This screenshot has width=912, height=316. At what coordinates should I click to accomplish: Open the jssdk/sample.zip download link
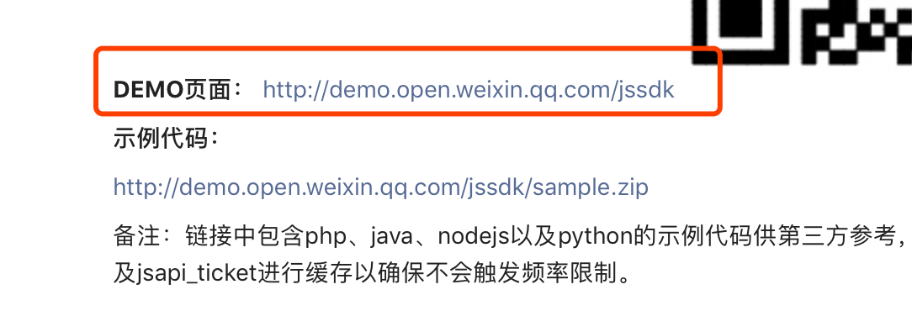coord(381,187)
